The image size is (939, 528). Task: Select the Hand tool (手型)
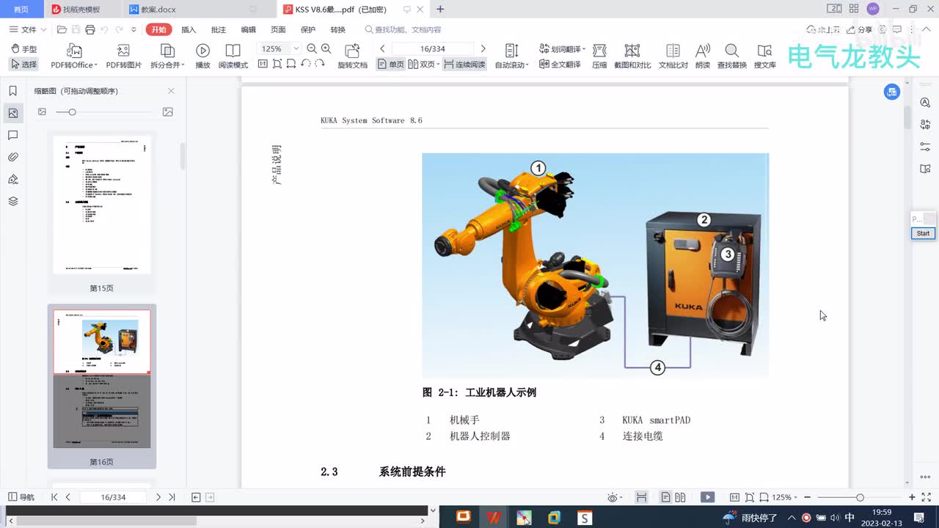coord(24,49)
